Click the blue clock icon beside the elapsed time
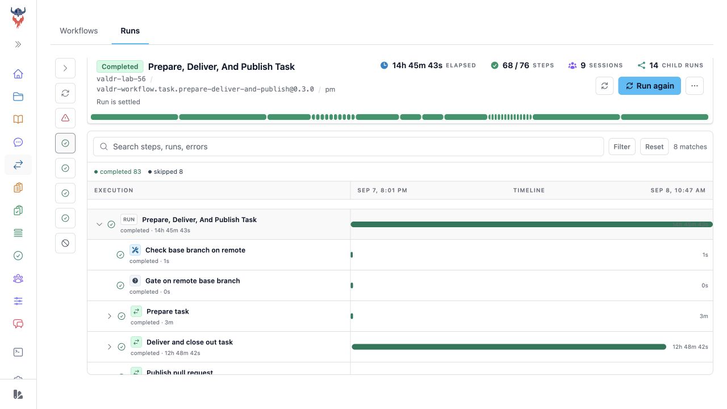This screenshot has height=409, width=727. pyautogui.click(x=385, y=65)
